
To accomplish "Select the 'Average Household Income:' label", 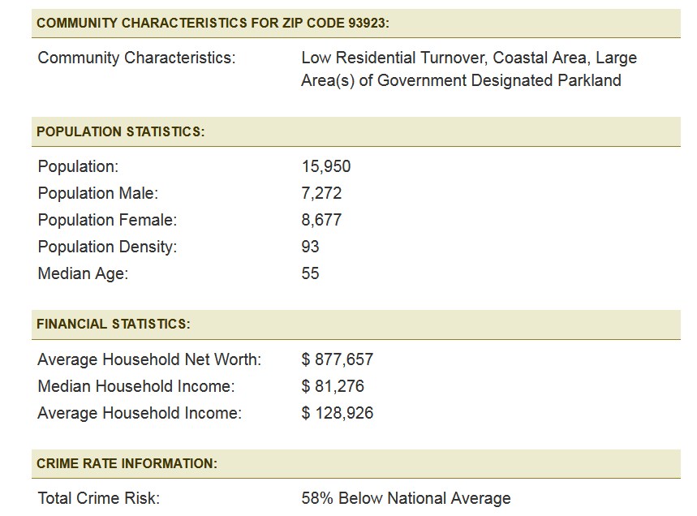I will coord(140,413).
